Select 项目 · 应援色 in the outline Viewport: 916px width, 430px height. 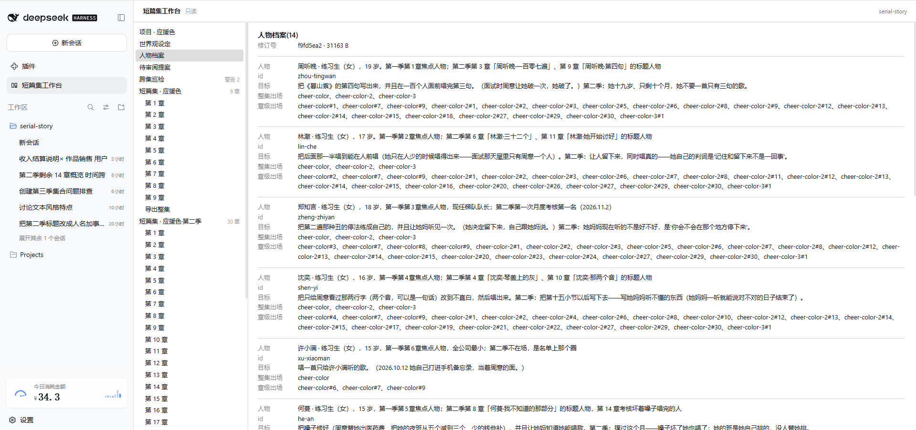click(190, 32)
